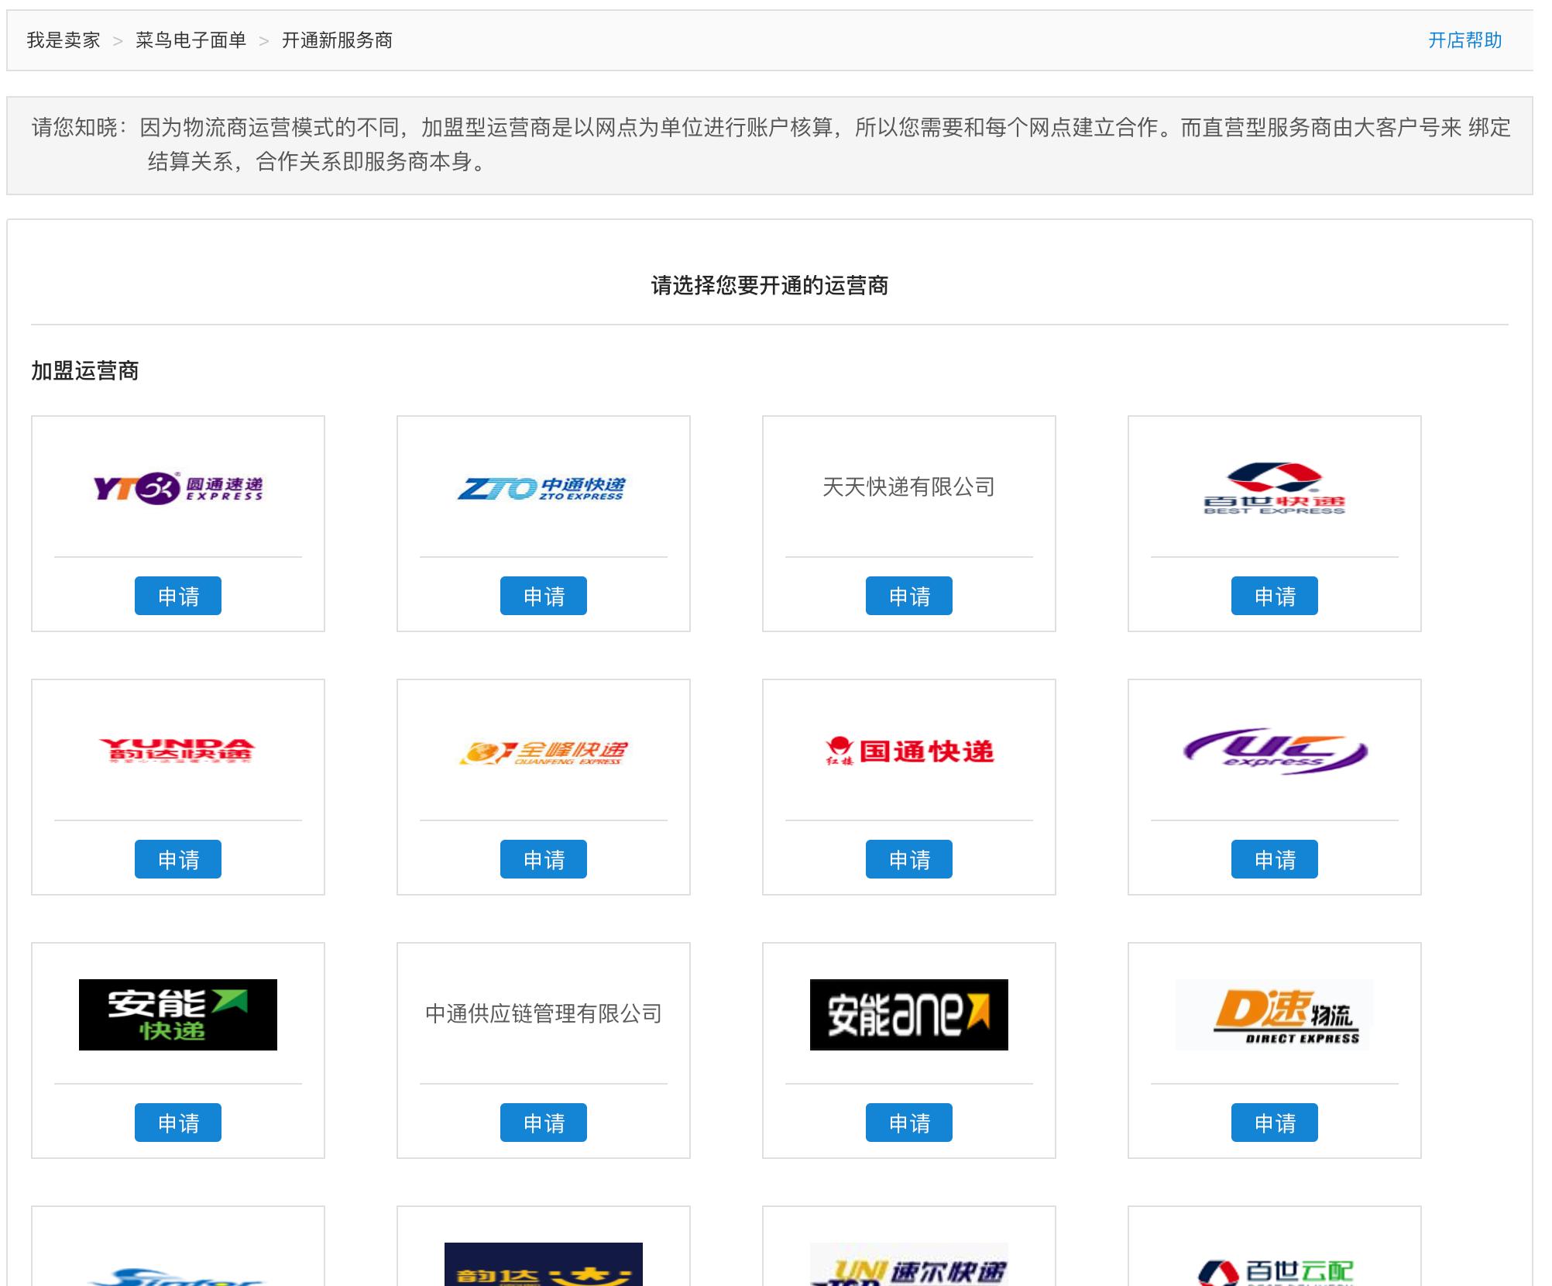Click the UC Express purple logo
Screen dimensions: 1552x1286
pos(1275,750)
